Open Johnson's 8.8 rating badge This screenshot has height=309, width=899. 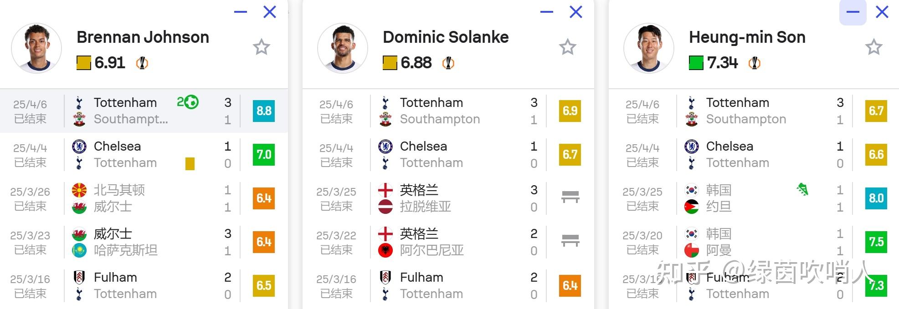click(264, 111)
